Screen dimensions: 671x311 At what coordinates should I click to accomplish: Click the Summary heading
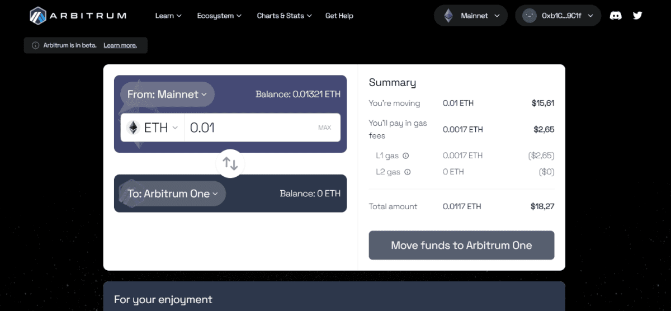393,83
